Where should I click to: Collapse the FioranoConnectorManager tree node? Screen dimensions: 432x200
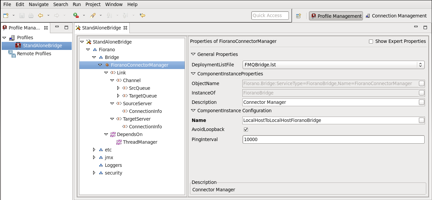click(100, 65)
